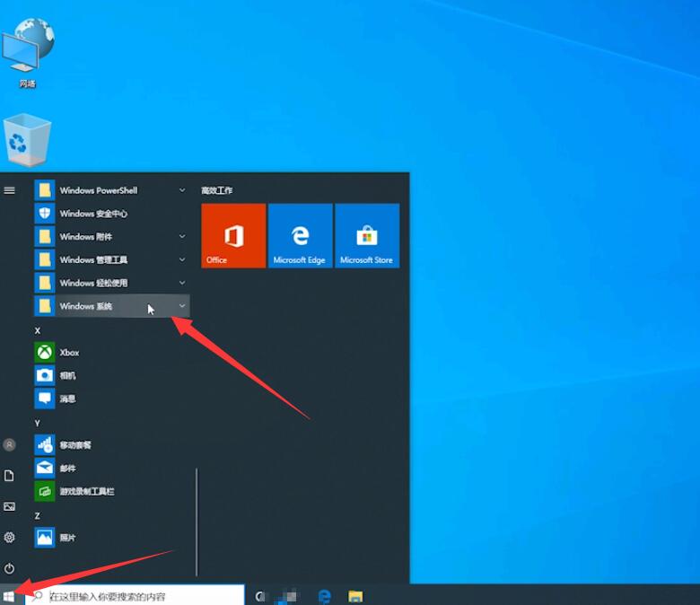Launch the Xbox app icon
The width and height of the screenshot is (700, 605).
click(45, 352)
